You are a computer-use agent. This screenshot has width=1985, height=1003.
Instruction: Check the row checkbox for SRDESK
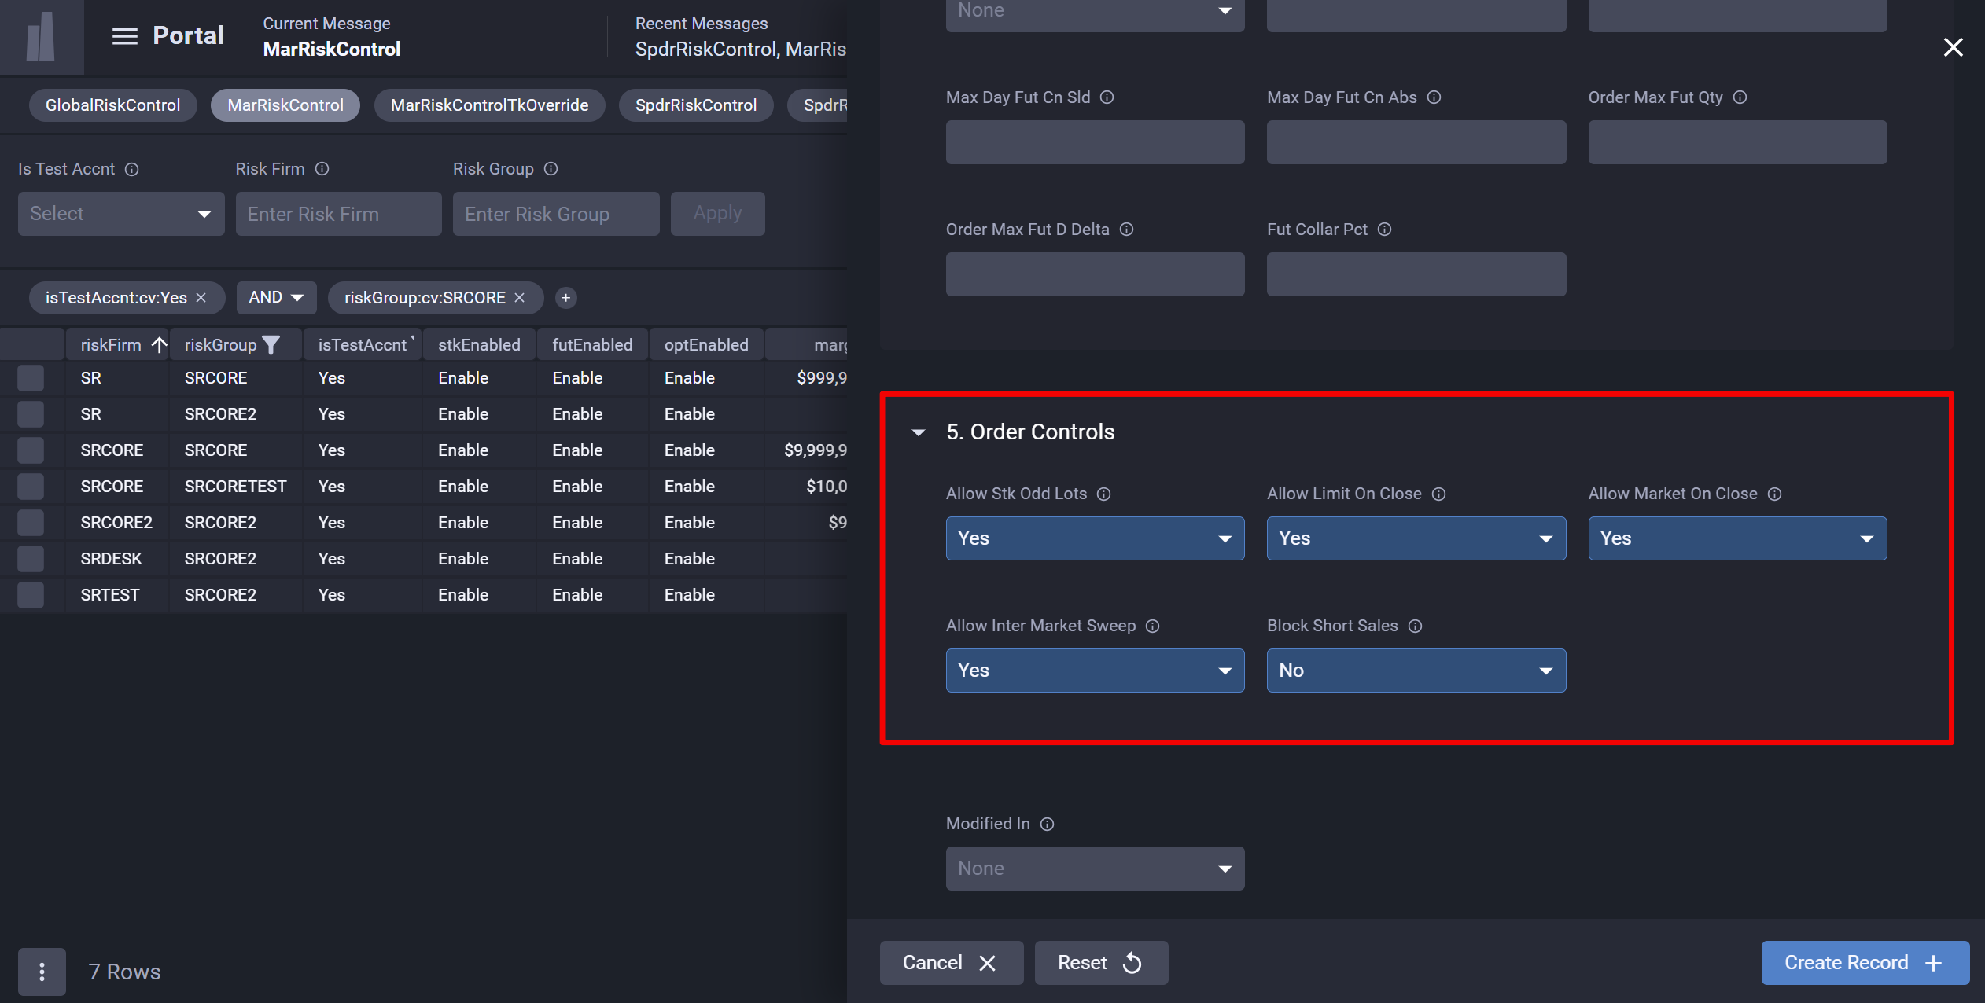pos(31,558)
